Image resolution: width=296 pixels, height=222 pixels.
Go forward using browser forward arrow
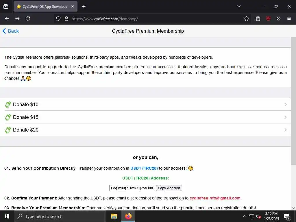[17, 18]
